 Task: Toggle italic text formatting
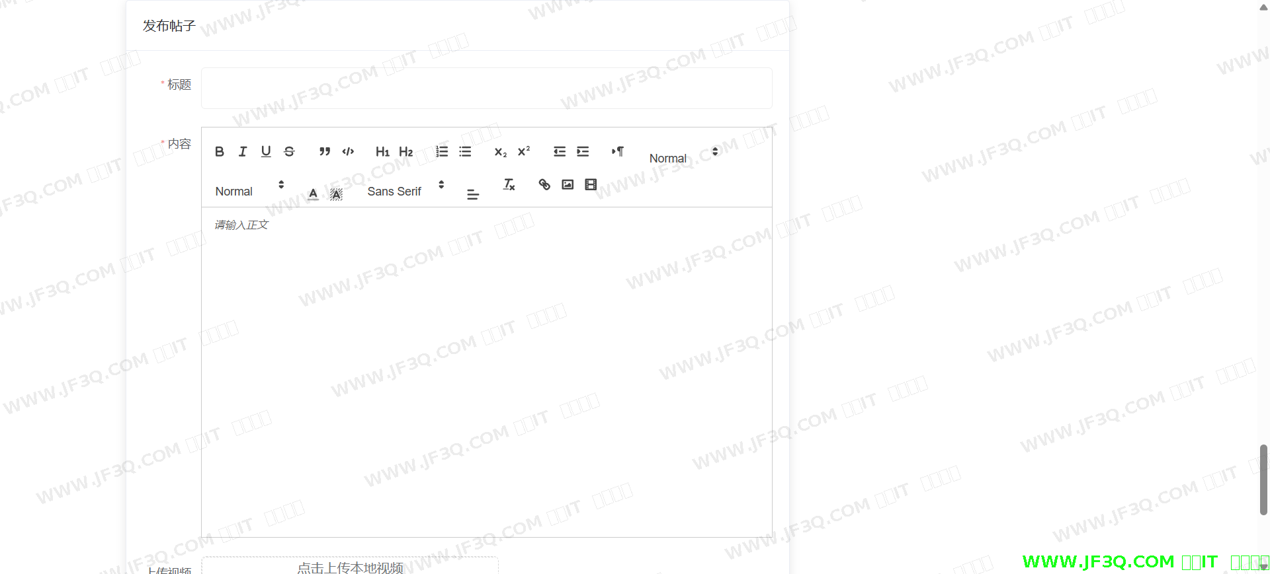[243, 152]
